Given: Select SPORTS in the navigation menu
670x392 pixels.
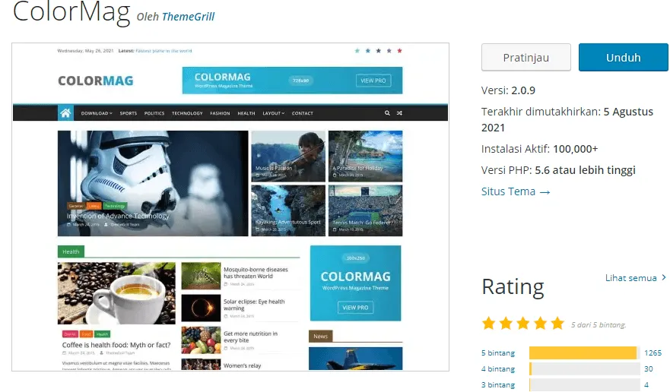Looking at the screenshot, I should (129, 113).
